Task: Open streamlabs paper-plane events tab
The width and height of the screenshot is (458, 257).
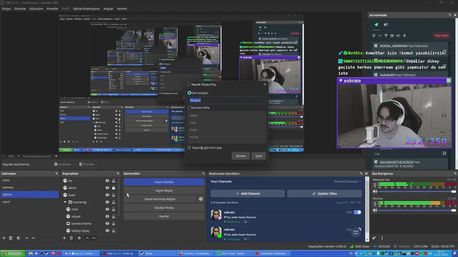Action: point(376,25)
